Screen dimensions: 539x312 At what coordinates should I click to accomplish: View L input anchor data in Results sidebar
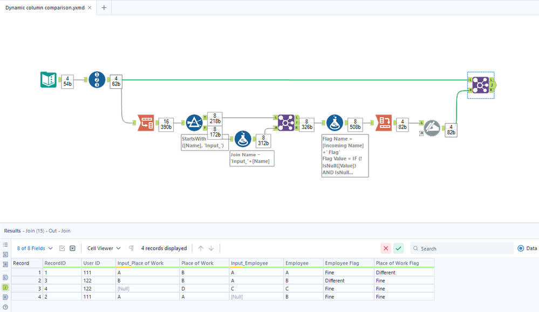(x=5, y=254)
